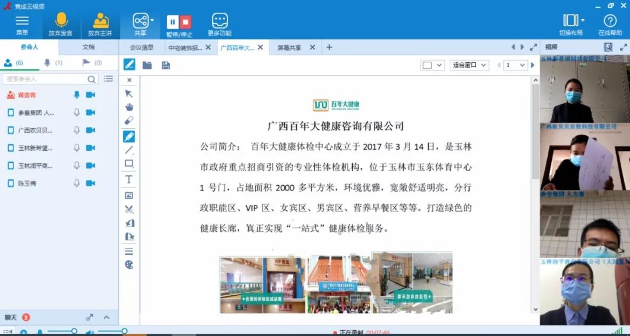
Task: Select the eraser tool
Action: point(129,121)
